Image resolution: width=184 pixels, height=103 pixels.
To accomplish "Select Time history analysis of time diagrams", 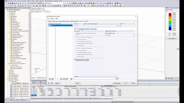I will pyautogui.click(x=75, y=48).
